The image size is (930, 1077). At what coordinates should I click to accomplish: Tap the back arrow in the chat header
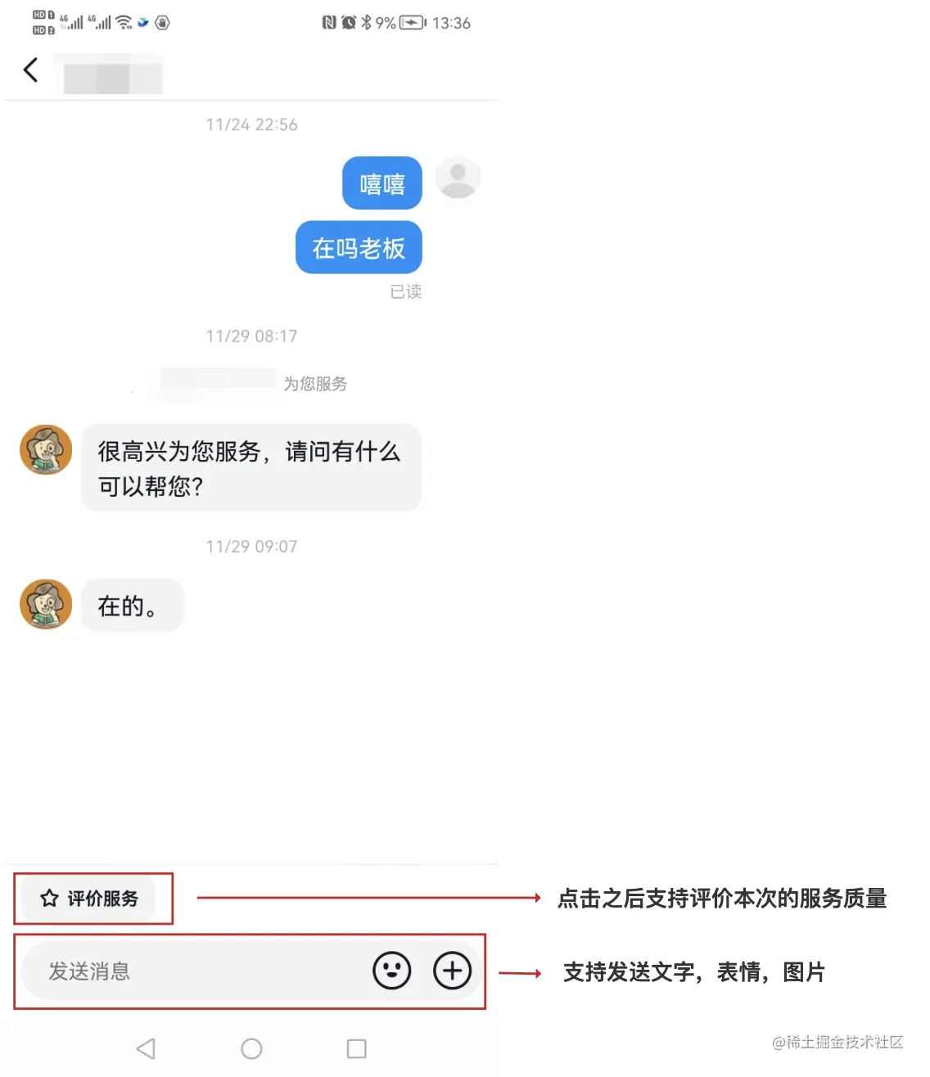coord(31,70)
